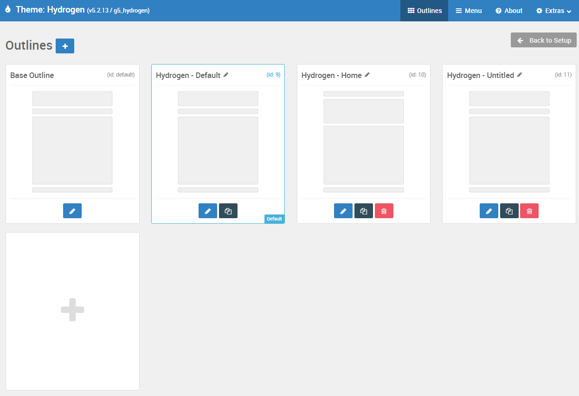Switch to the About tab
The image size is (579, 396).
click(509, 11)
